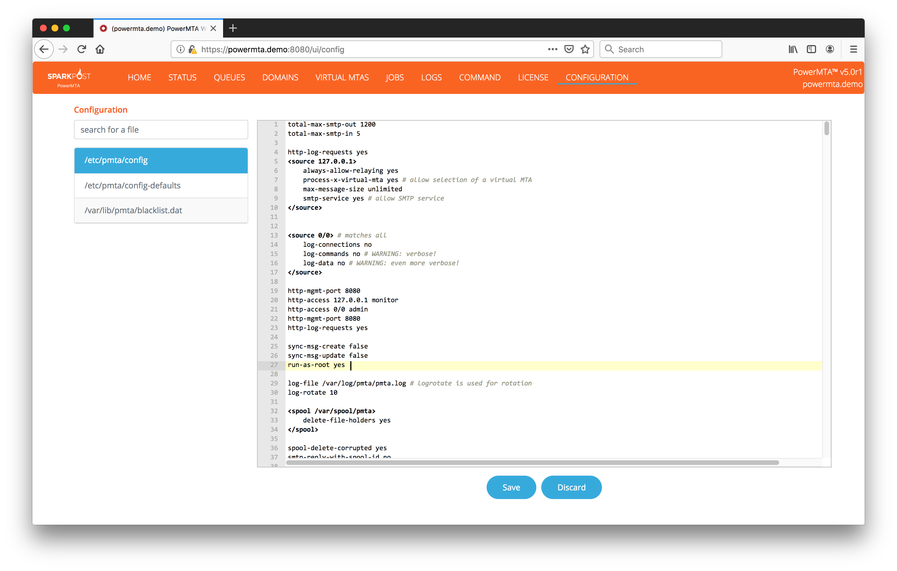
Task: Open the Firefox hamburger menu
Action: 853,49
